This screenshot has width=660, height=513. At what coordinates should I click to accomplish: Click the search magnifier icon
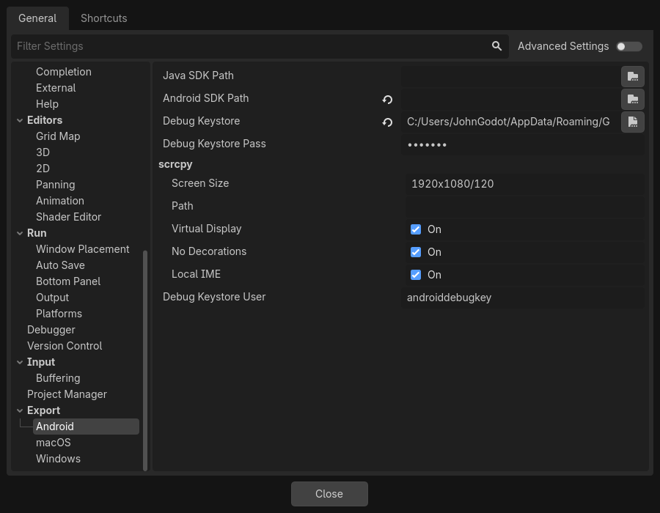click(x=496, y=46)
